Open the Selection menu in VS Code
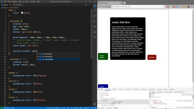This screenshot has width=194, height=109. pos(14,2)
